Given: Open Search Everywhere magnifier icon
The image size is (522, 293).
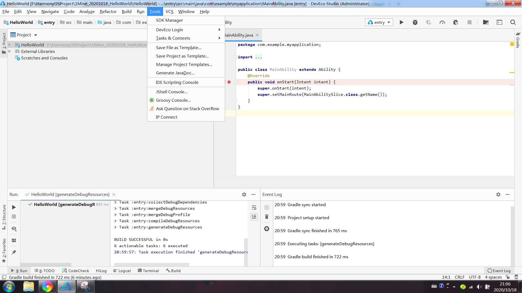Looking at the screenshot, I should 513,22.
